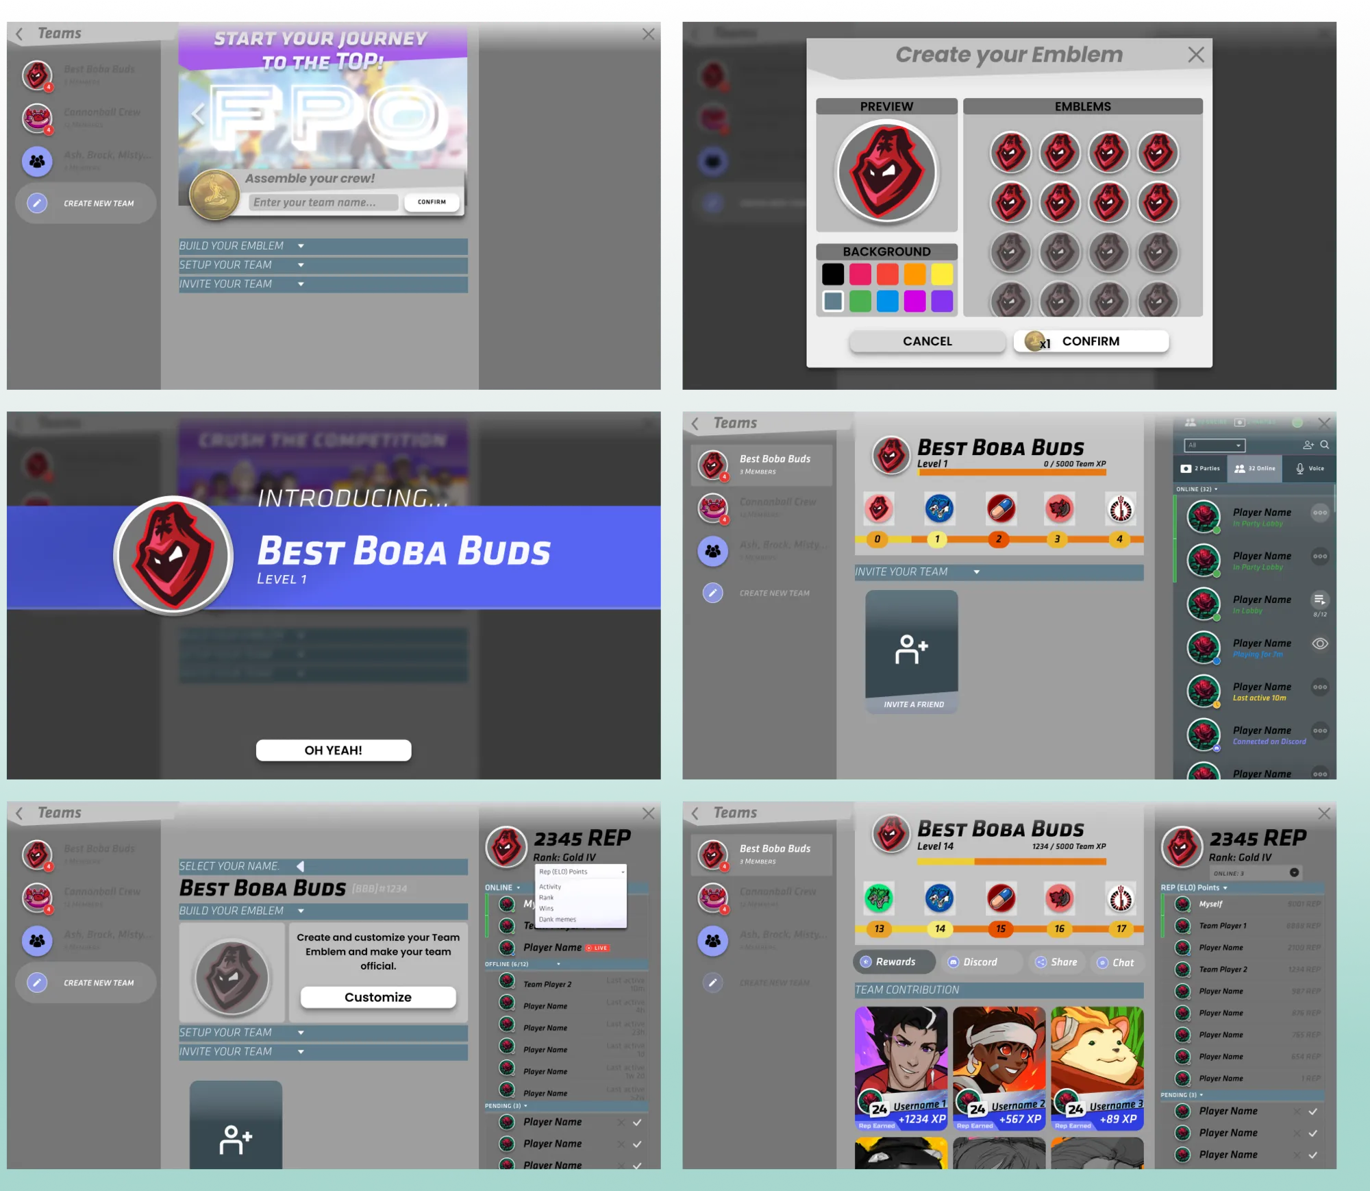Toggle the 'ONLINE: 3' filter switch
Image resolution: width=1370 pixels, height=1191 pixels.
pyautogui.click(x=1294, y=872)
